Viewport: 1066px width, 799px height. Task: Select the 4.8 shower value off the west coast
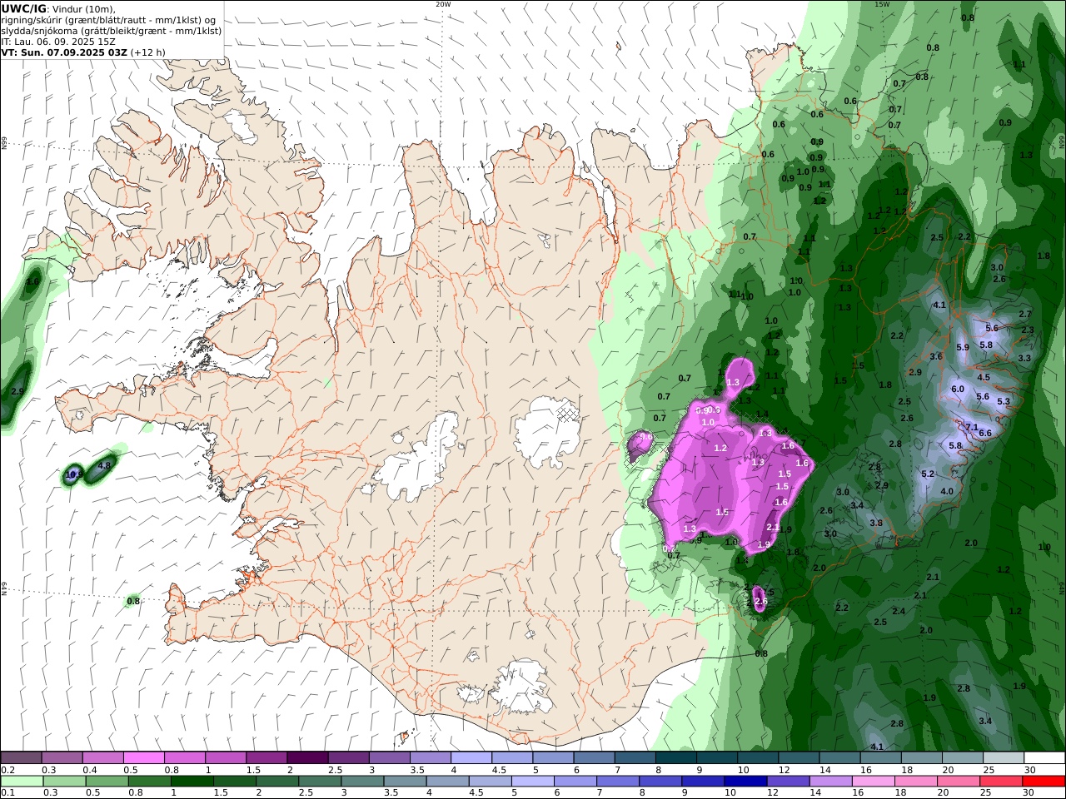(105, 465)
